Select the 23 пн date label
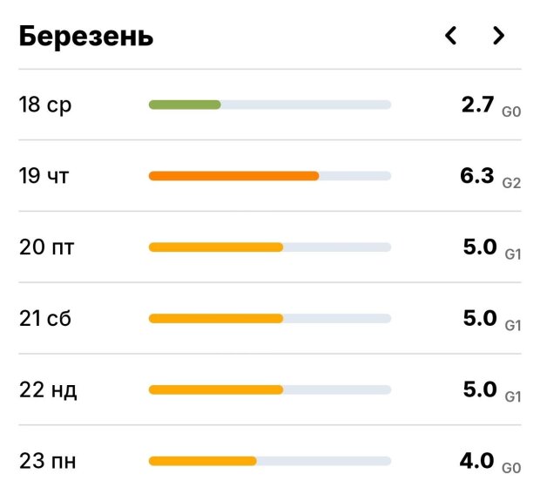 tap(47, 461)
